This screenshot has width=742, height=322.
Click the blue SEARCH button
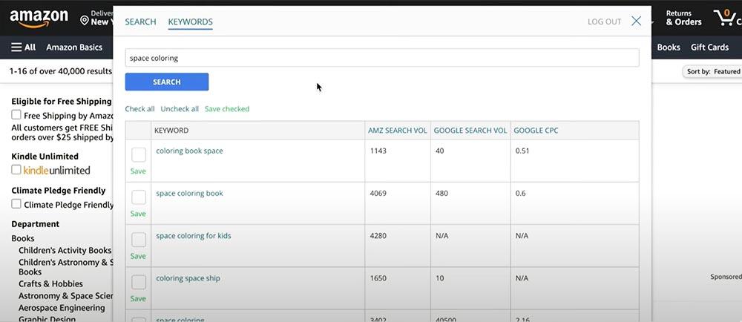[166, 82]
